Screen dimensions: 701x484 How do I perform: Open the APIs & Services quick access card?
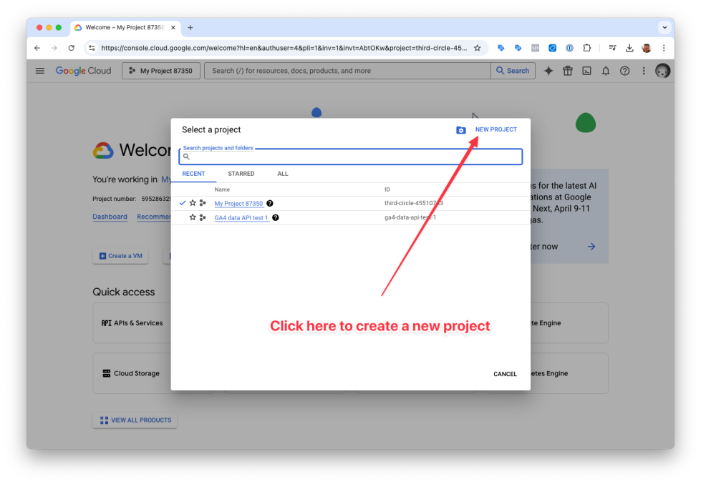pyautogui.click(x=132, y=323)
